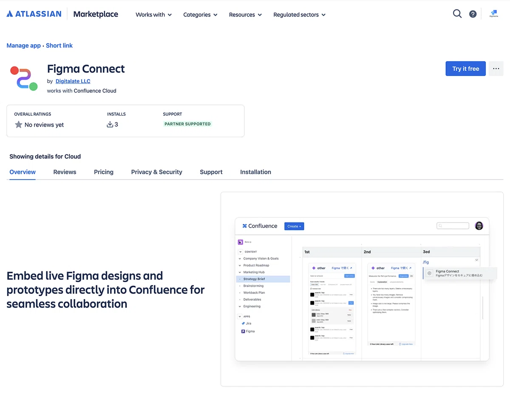The height and width of the screenshot is (396, 510).
Task: Open the Regulated sectors dropdown
Action: pyautogui.click(x=300, y=14)
